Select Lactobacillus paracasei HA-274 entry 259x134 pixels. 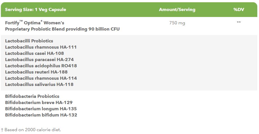pos(39,60)
